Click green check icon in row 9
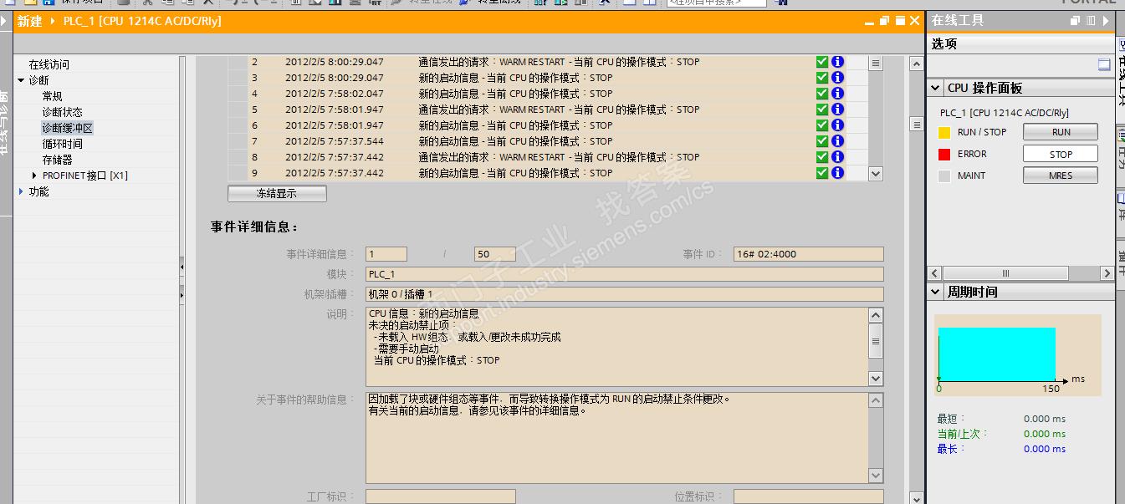Screen dimensions: 1125x504 pyautogui.click(x=822, y=173)
